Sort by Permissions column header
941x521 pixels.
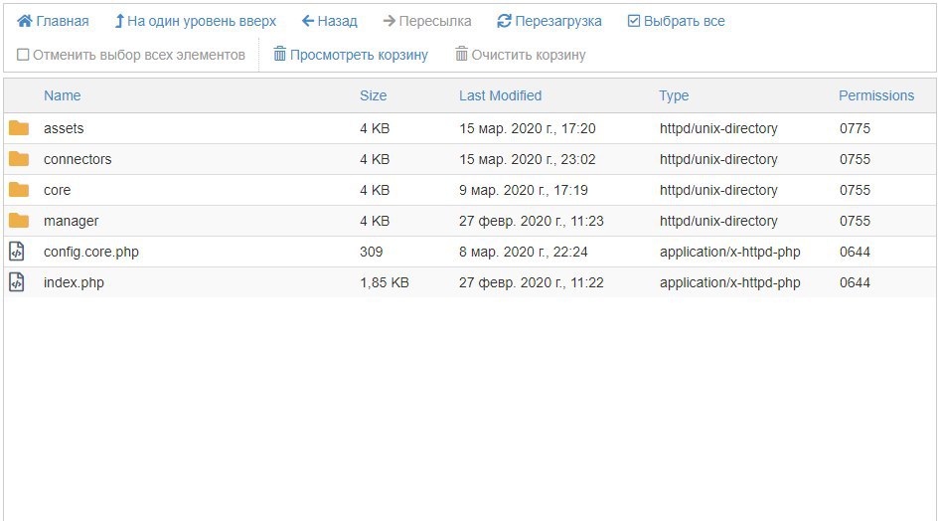(x=876, y=95)
